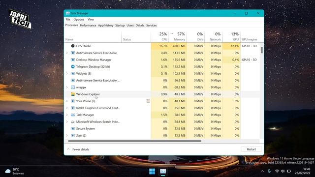Switch to the Performance tab

pos(88,26)
